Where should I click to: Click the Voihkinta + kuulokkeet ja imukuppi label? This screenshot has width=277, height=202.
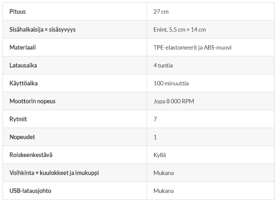point(54,173)
